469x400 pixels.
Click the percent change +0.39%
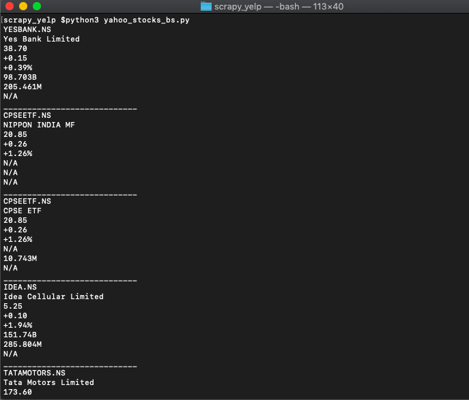(18, 67)
